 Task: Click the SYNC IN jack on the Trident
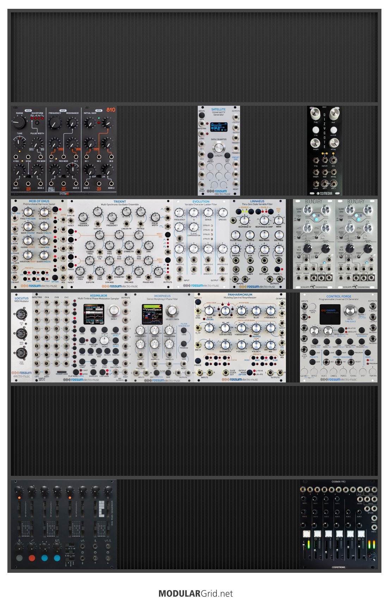coord(71,211)
